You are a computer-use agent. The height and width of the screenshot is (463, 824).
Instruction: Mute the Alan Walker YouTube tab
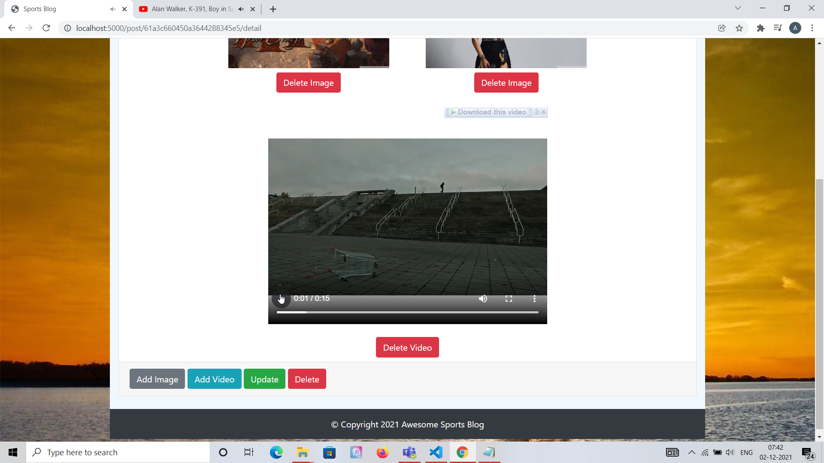tap(241, 9)
